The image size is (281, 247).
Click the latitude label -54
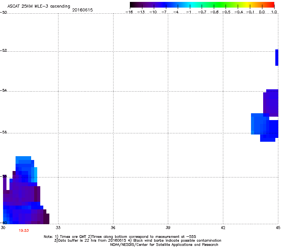click(3, 90)
